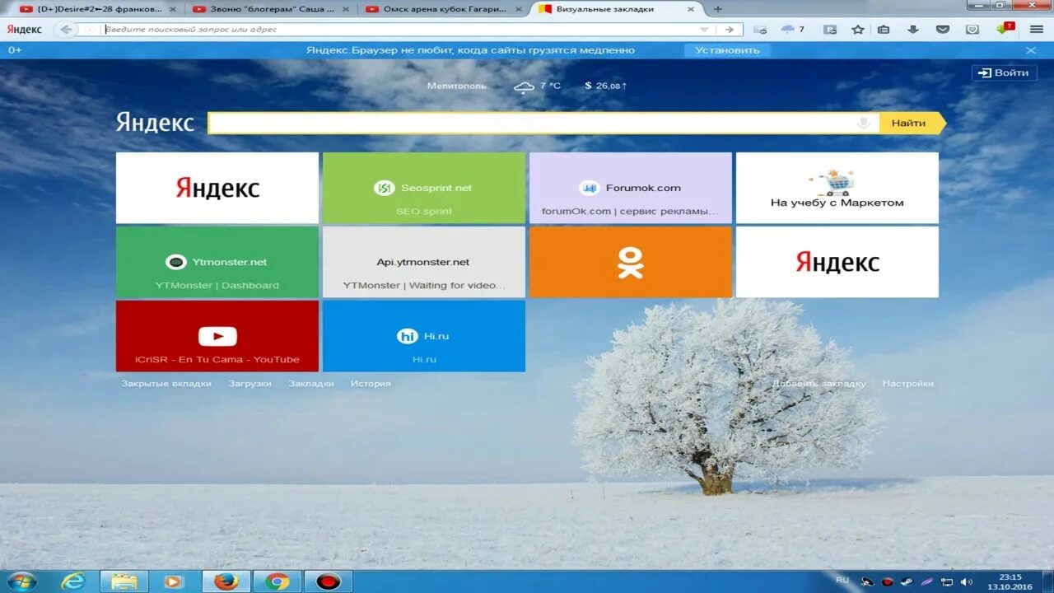This screenshot has height=593, width=1054.
Task: Open the Windows Start menu
Action: click(21, 581)
